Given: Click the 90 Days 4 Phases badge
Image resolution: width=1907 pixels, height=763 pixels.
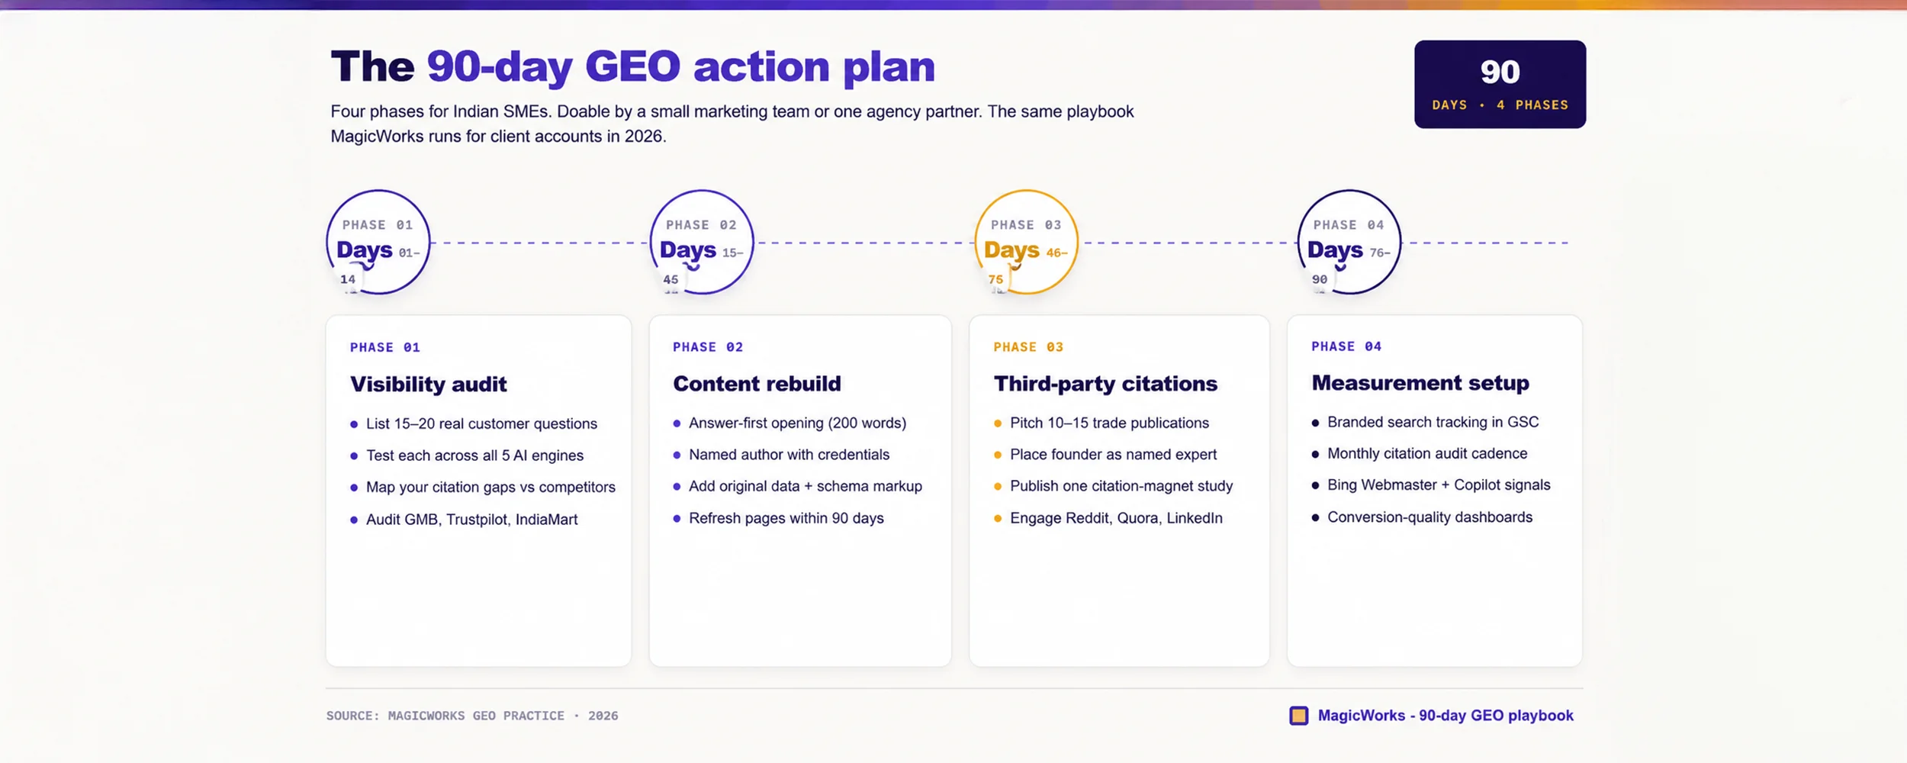Looking at the screenshot, I should click(1500, 84).
